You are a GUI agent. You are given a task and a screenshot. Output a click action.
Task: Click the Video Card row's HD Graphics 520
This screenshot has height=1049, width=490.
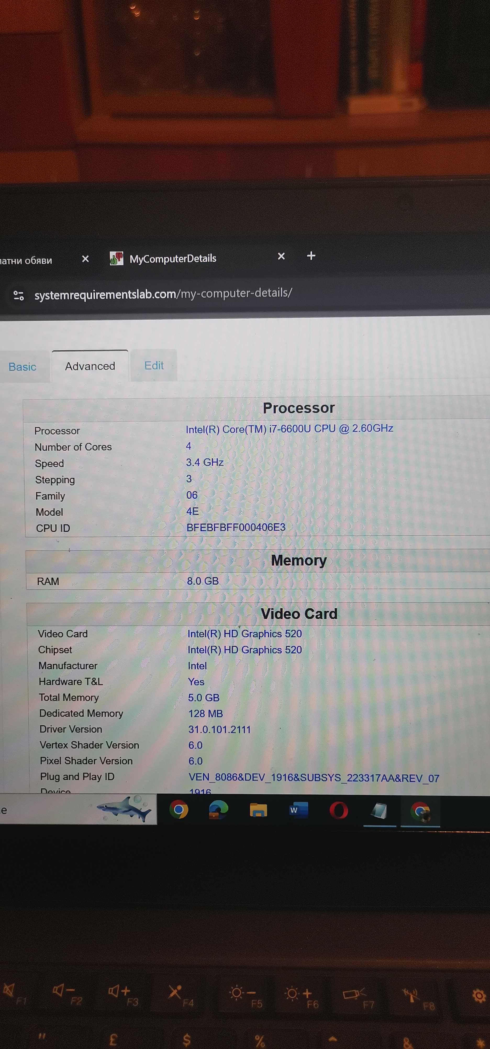coord(244,634)
